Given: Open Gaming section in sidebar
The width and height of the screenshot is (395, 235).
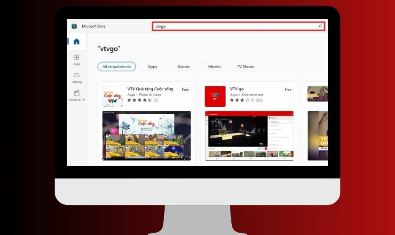Looking at the screenshot, I should click(x=77, y=78).
